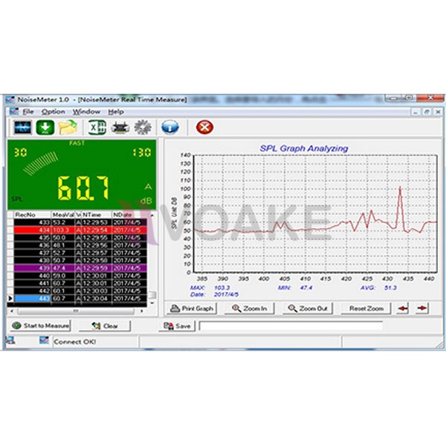Export records using the Excel icon

coord(97,127)
